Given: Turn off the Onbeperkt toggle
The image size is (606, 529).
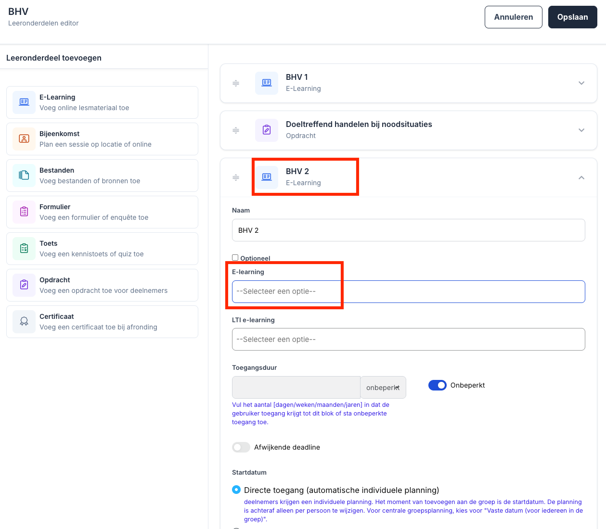Looking at the screenshot, I should (x=437, y=385).
